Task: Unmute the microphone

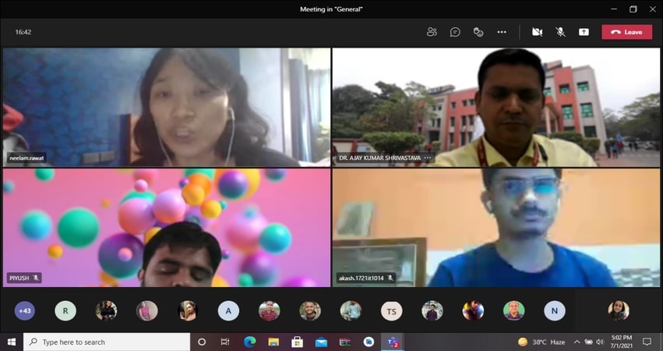Action: [560, 32]
